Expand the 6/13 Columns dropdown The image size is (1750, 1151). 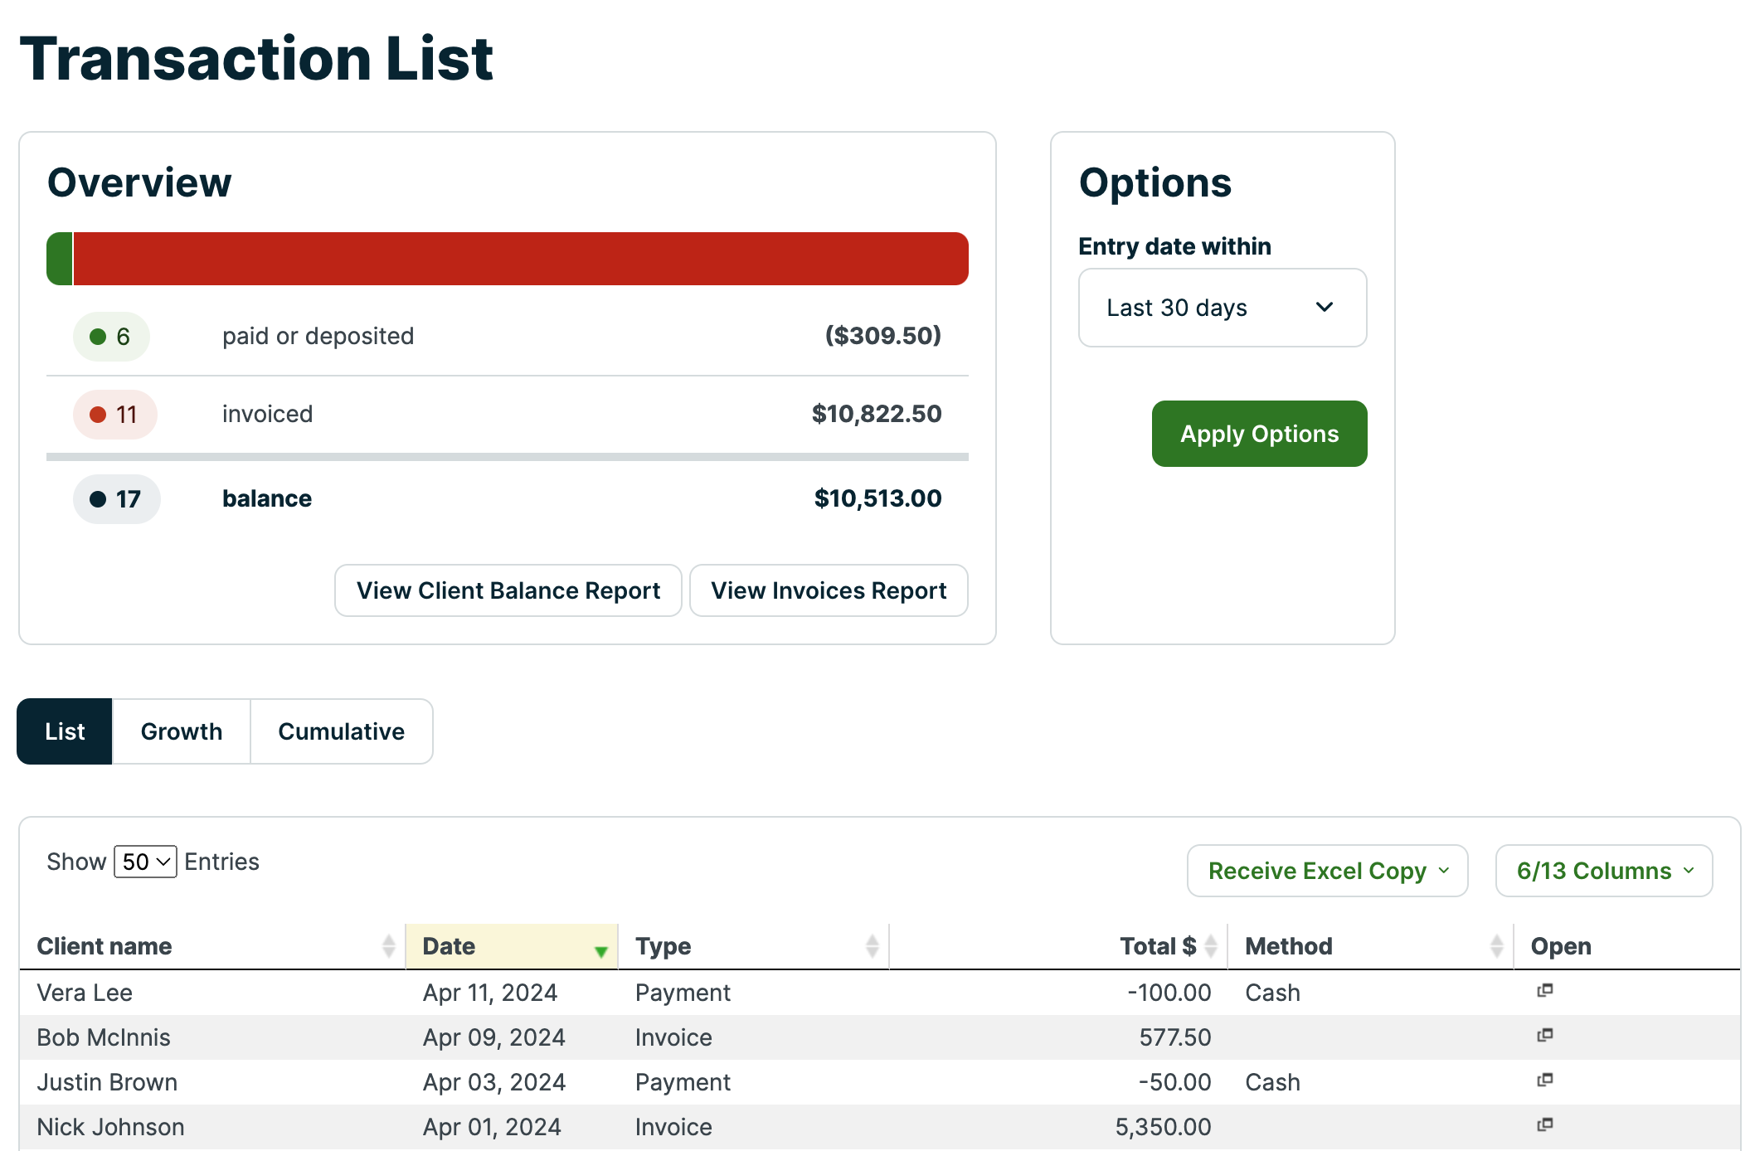click(x=1603, y=871)
